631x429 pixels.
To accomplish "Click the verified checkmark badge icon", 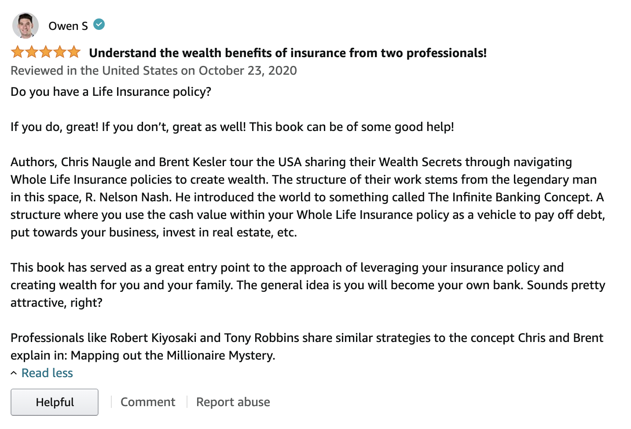I will [x=99, y=25].
